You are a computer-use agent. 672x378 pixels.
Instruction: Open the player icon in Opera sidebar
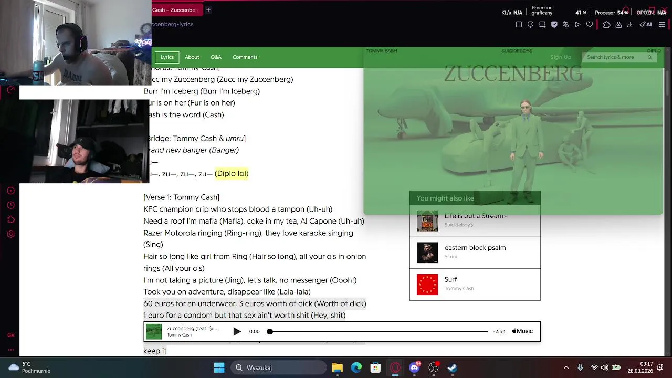click(10, 191)
